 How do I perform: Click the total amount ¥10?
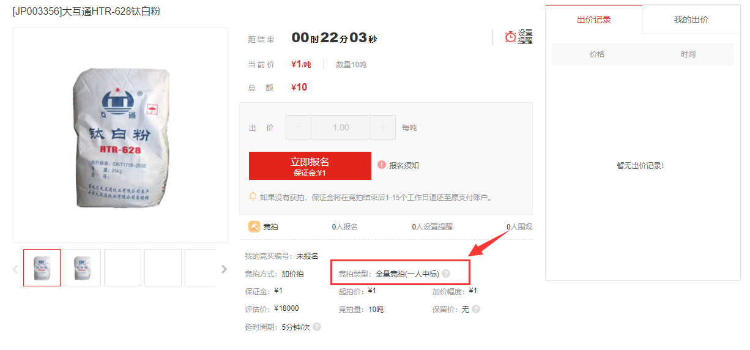pyautogui.click(x=299, y=87)
